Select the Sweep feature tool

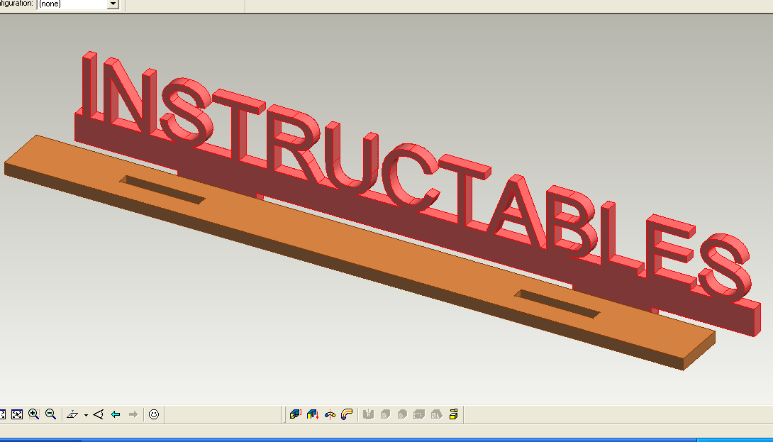(x=347, y=414)
